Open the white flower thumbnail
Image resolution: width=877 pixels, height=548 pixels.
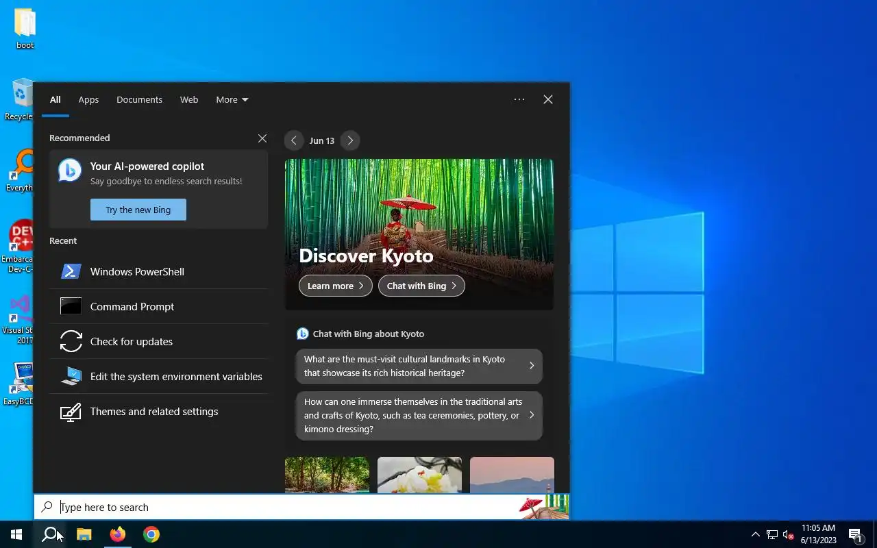point(419,475)
